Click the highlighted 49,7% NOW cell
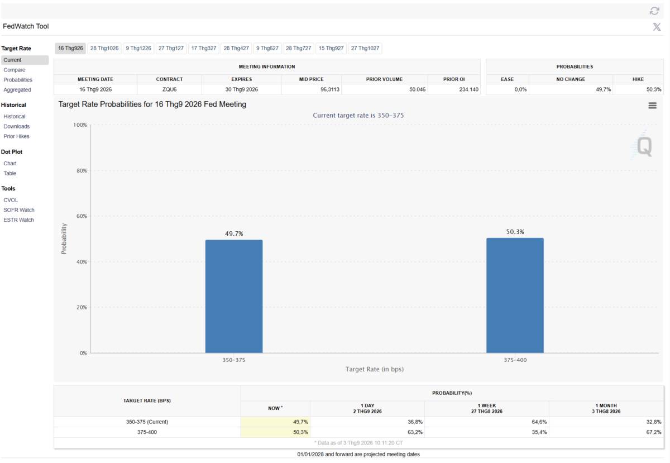Image resolution: width=670 pixels, height=463 pixels. point(275,422)
